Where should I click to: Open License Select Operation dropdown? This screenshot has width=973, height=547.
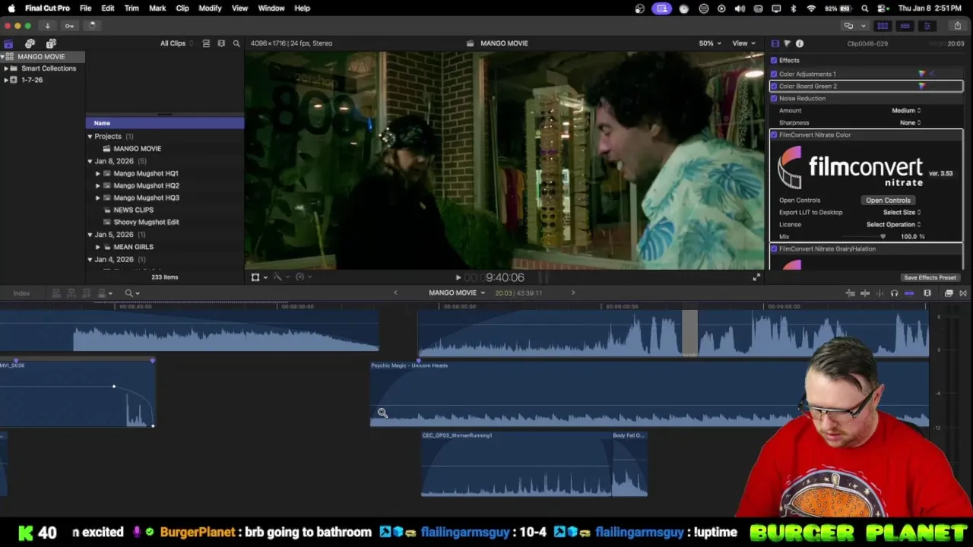(893, 224)
